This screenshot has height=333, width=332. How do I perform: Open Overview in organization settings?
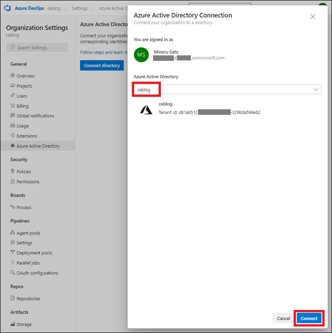[25, 76]
